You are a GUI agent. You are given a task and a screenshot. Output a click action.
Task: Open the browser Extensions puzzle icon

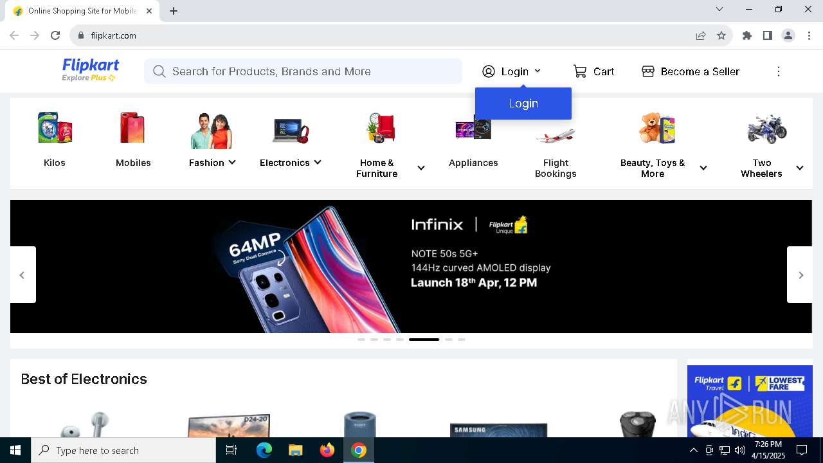(747, 35)
